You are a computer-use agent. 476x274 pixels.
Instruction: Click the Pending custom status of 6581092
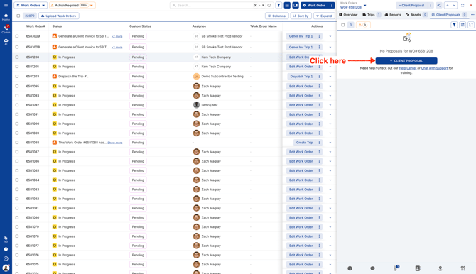coord(138,105)
